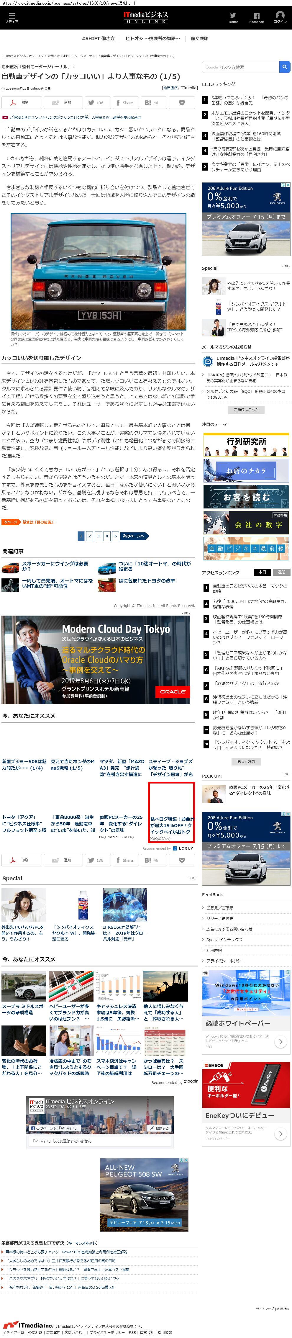Open the Twitter icon in the header

233,18
